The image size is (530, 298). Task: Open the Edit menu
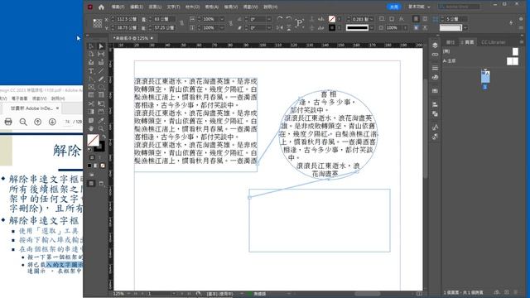click(137, 7)
